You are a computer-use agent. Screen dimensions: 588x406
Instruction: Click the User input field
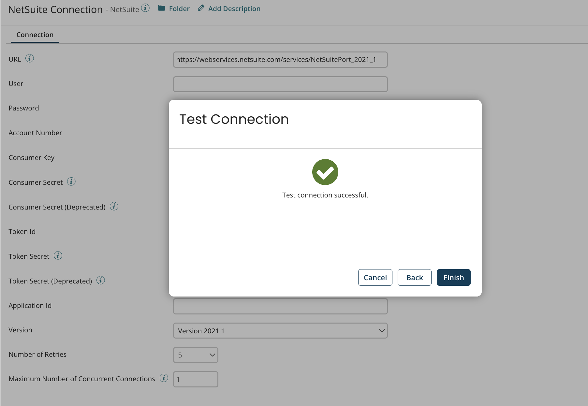point(280,84)
